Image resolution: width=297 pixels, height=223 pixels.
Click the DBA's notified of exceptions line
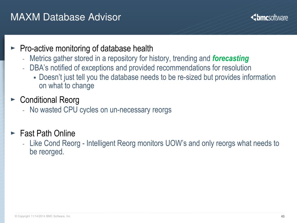point(140,68)
